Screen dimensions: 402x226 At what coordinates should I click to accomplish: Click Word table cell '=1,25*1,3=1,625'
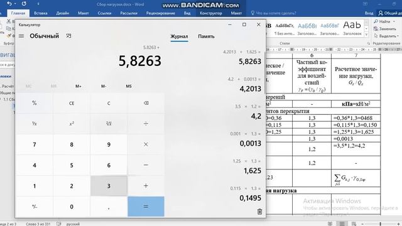click(356, 132)
